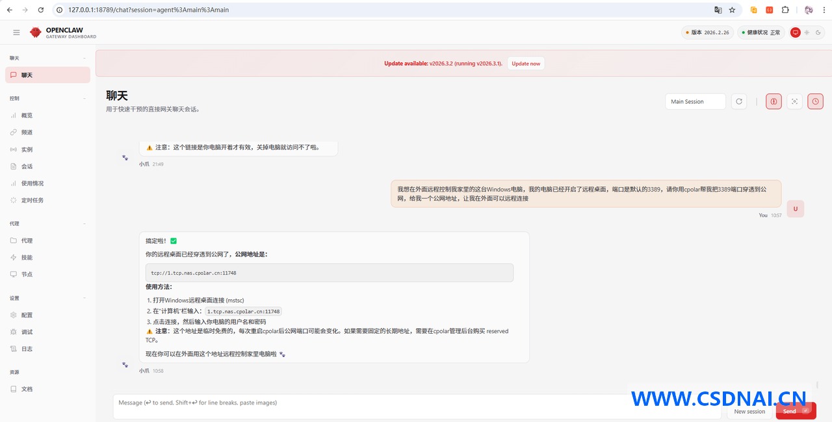Screen dimensions: 832x422
Task: Click the browser translate page icon
Action: coord(718,10)
